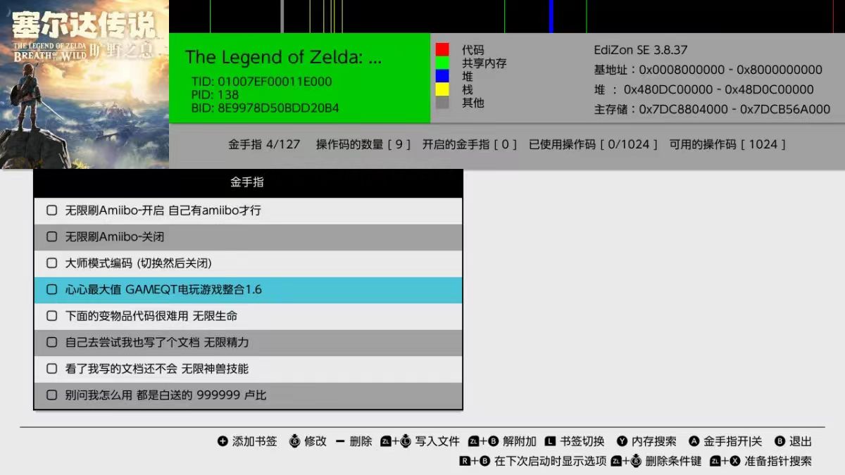Click the game title The Legend of Zelda
The width and height of the screenshot is (845, 475).
click(x=283, y=58)
